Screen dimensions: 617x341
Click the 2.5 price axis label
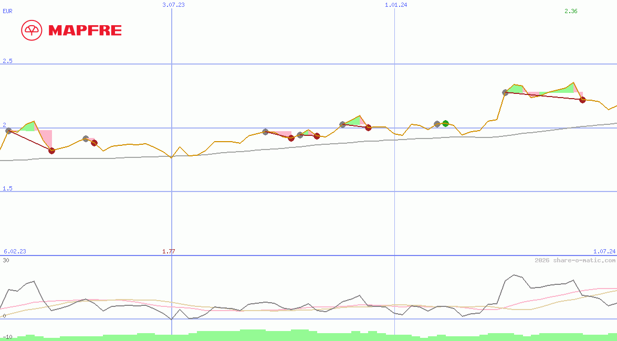click(7, 61)
